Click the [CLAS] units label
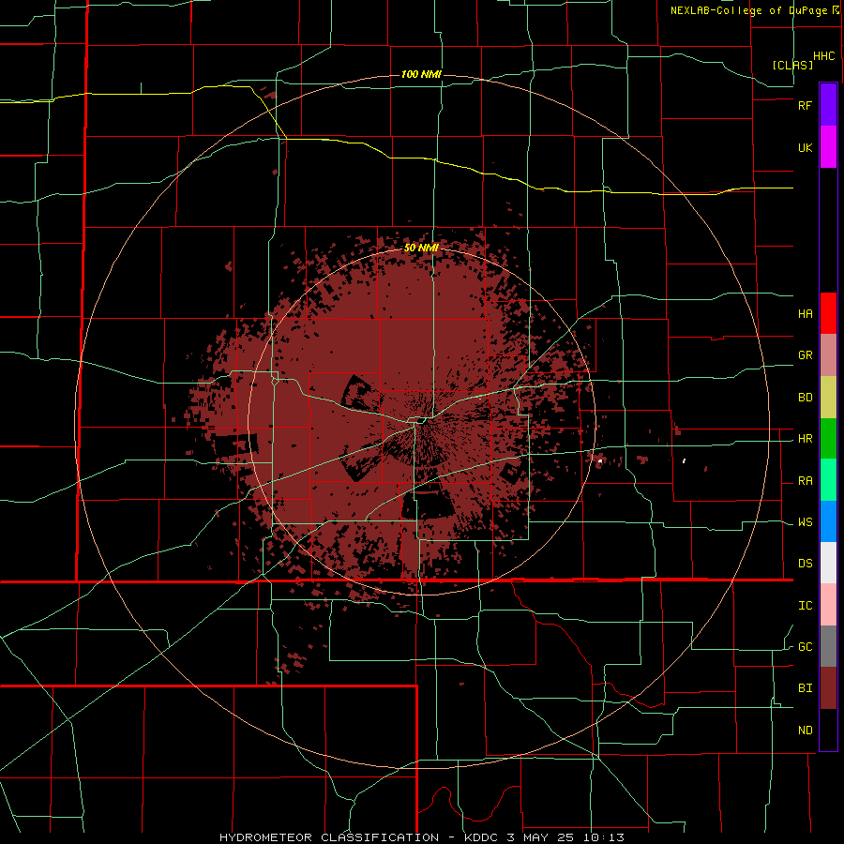The image size is (844, 844). point(792,65)
